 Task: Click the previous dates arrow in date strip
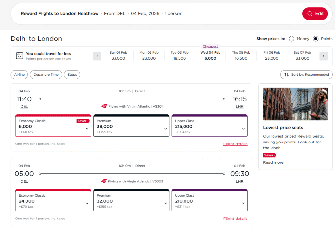[x=97, y=56]
